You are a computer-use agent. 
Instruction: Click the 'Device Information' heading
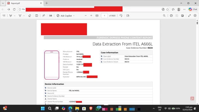point(54,84)
